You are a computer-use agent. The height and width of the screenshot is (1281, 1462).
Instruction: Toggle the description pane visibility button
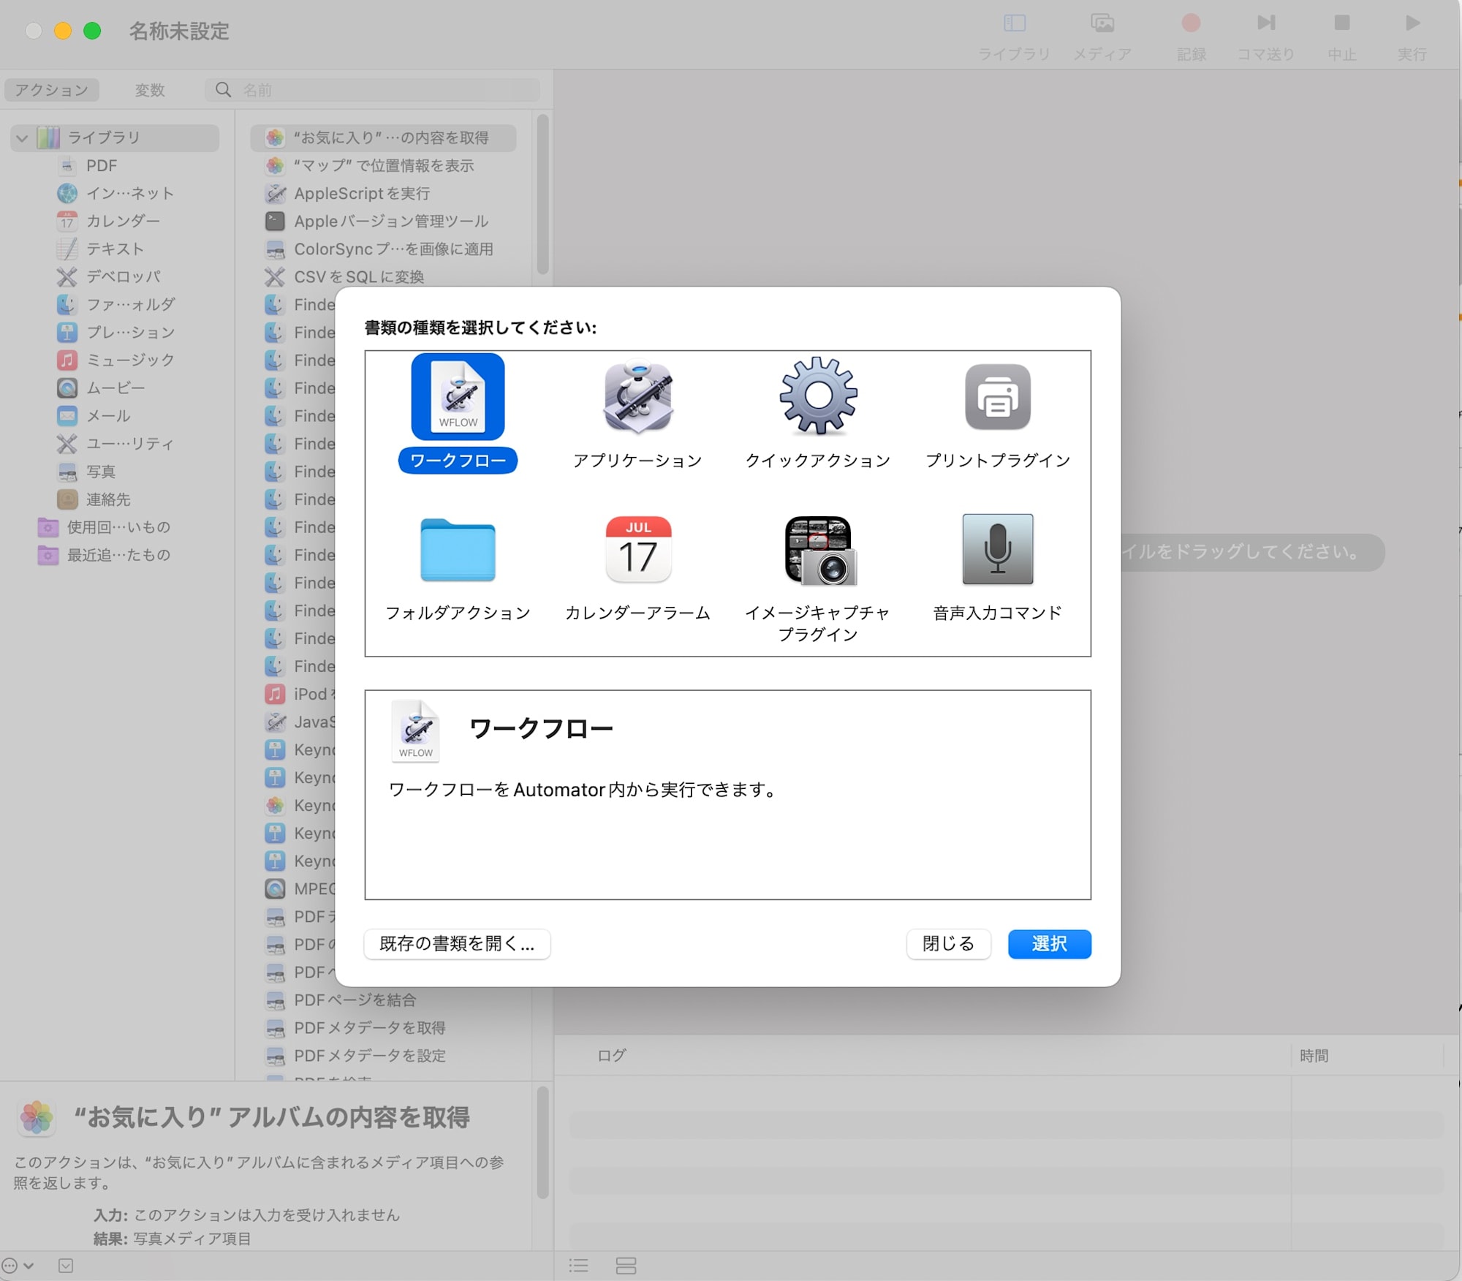coord(66,1266)
